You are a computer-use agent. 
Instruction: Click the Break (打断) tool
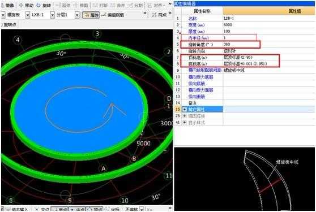(101, 6)
